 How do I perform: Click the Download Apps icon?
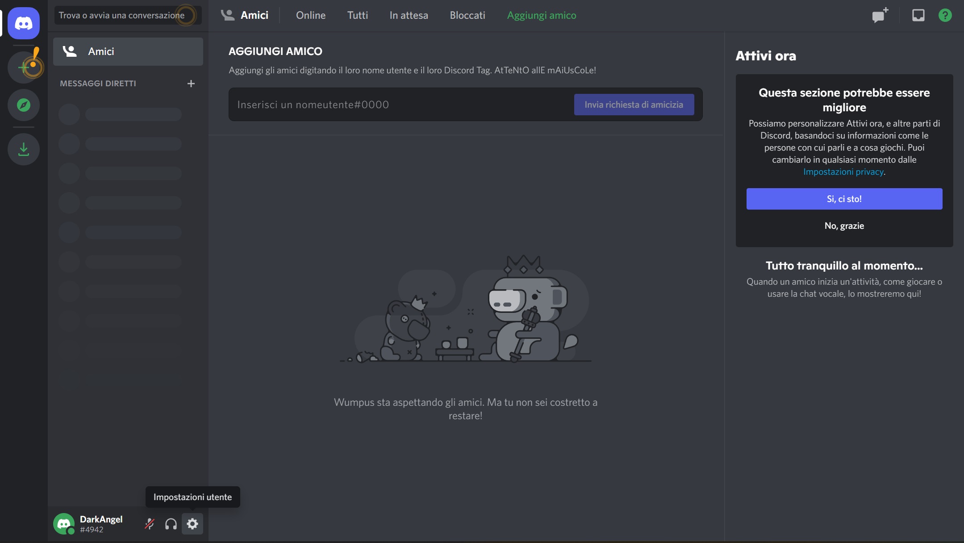pyautogui.click(x=23, y=149)
